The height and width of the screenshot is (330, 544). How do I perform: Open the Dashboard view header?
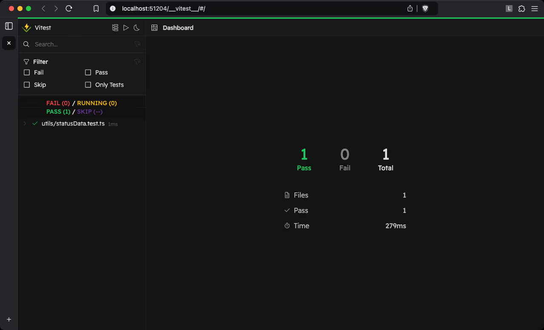[x=178, y=28]
